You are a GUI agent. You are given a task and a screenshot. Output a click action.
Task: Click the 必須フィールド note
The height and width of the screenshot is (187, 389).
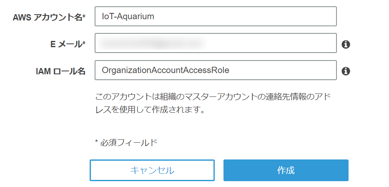(x=128, y=143)
